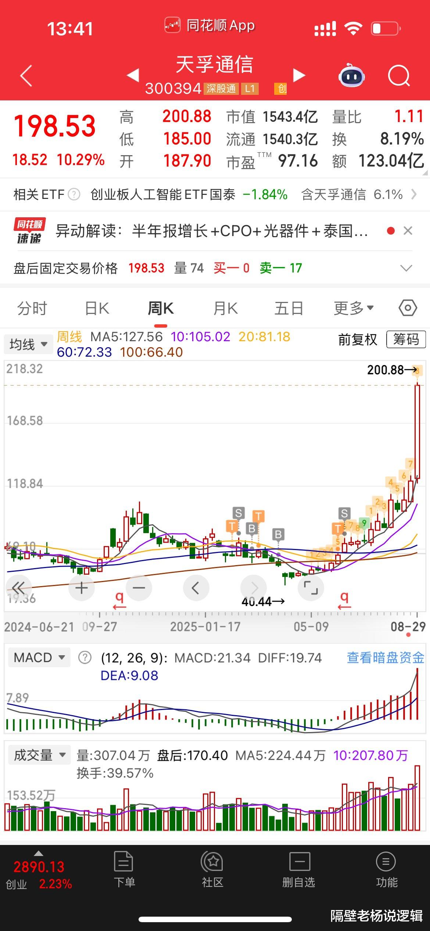Tap the 含天孚通信 6.1% text
This screenshot has width=430, height=931.
(x=352, y=194)
